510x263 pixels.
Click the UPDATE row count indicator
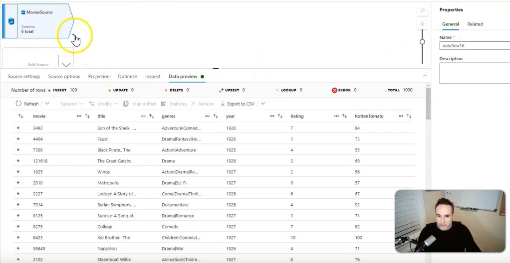click(121, 90)
